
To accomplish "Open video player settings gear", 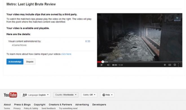I will coord(175,65).
